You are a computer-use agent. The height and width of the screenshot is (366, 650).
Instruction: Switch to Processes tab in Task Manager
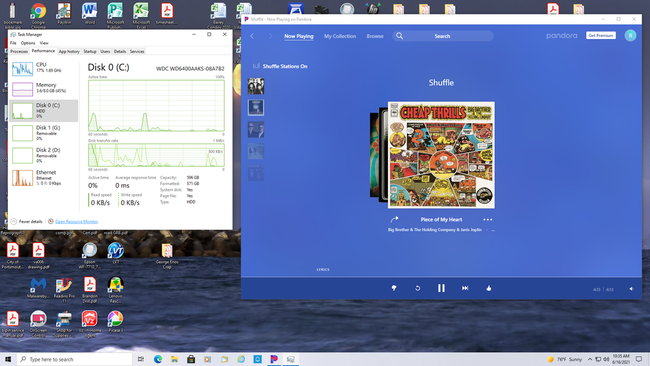click(19, 51)
